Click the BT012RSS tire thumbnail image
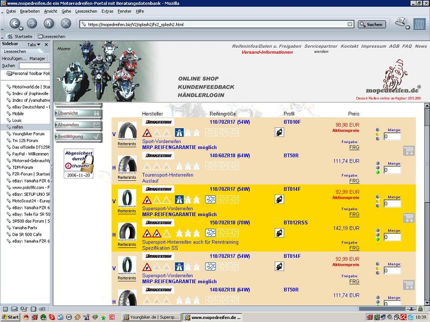The height and width of the screenshot is (322, 430). 127,232
